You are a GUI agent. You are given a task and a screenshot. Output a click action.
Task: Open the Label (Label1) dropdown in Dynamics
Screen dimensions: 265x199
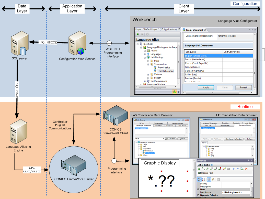(x=252, y=165)
